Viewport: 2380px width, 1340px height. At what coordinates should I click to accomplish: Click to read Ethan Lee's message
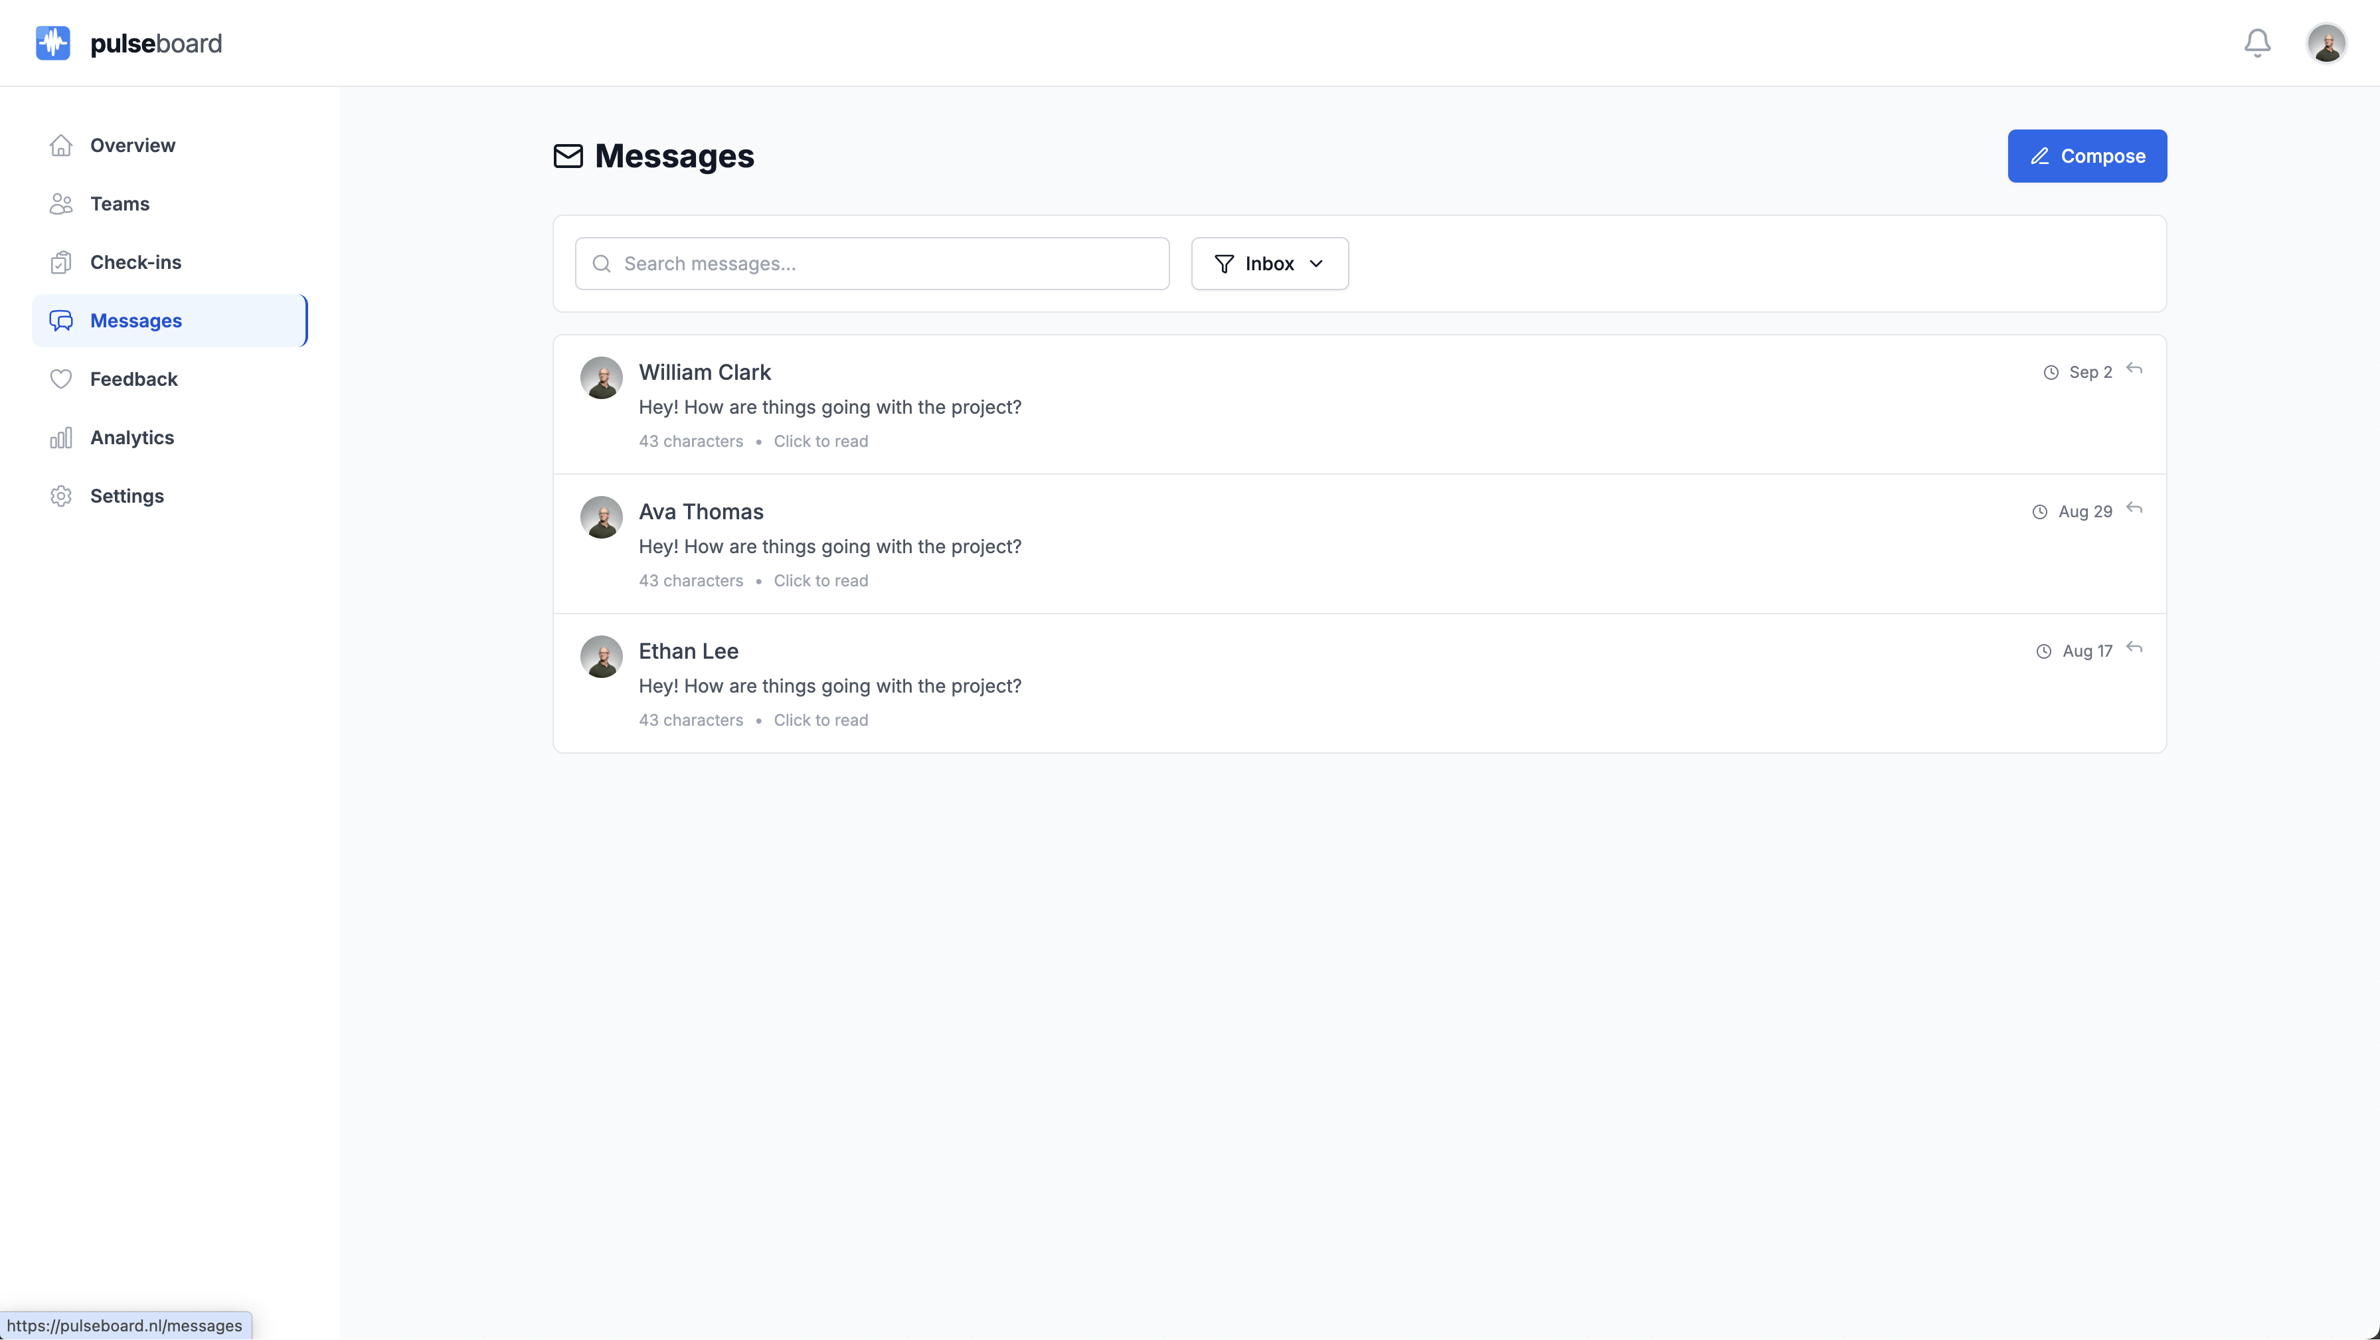click(819, 720)
